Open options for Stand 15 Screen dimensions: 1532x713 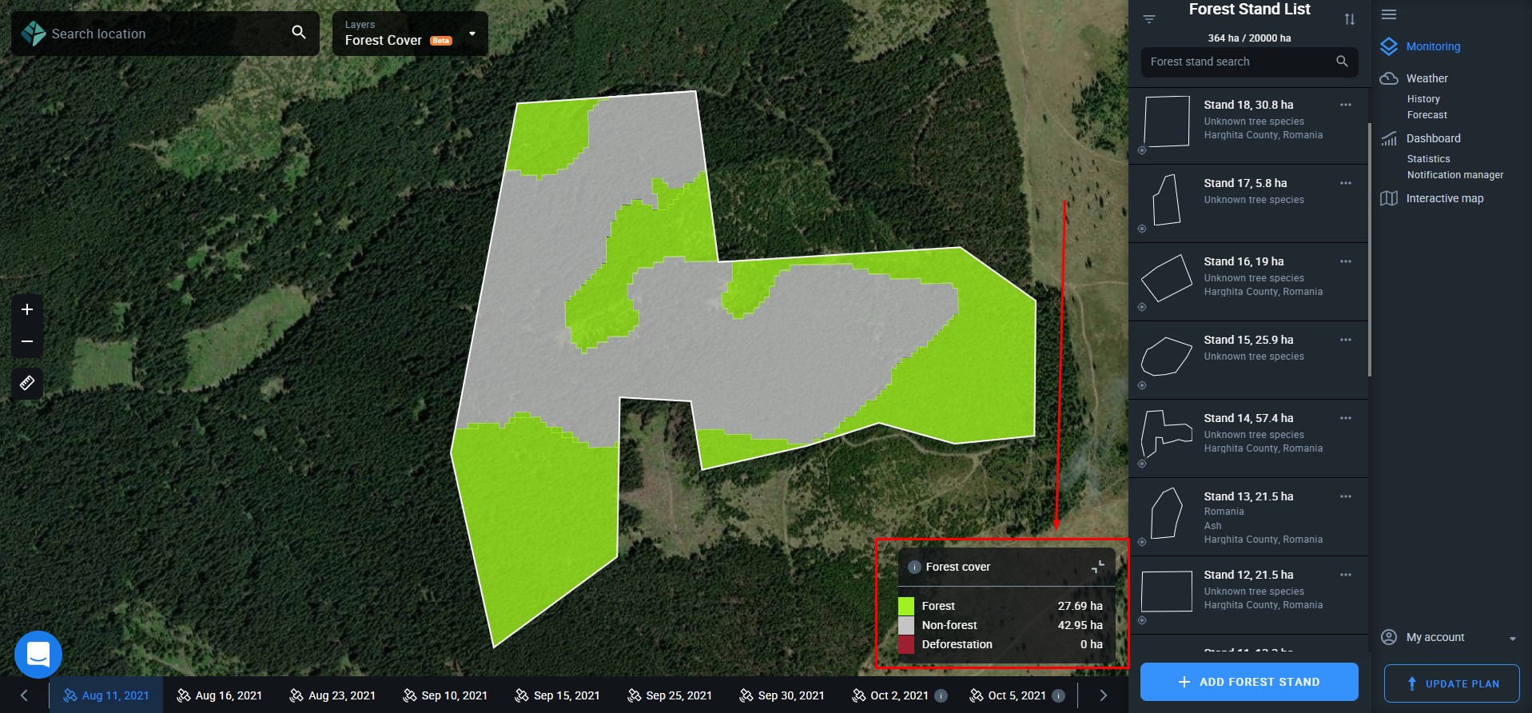click(x=1346, y=340)
